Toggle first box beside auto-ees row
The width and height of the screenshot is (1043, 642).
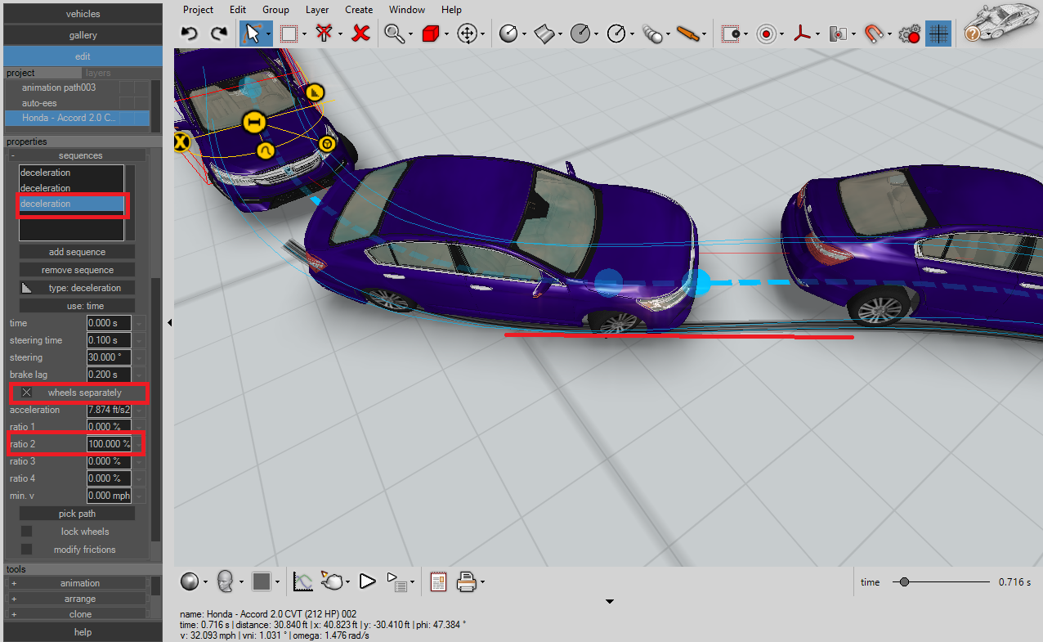(x=126, y=103)
